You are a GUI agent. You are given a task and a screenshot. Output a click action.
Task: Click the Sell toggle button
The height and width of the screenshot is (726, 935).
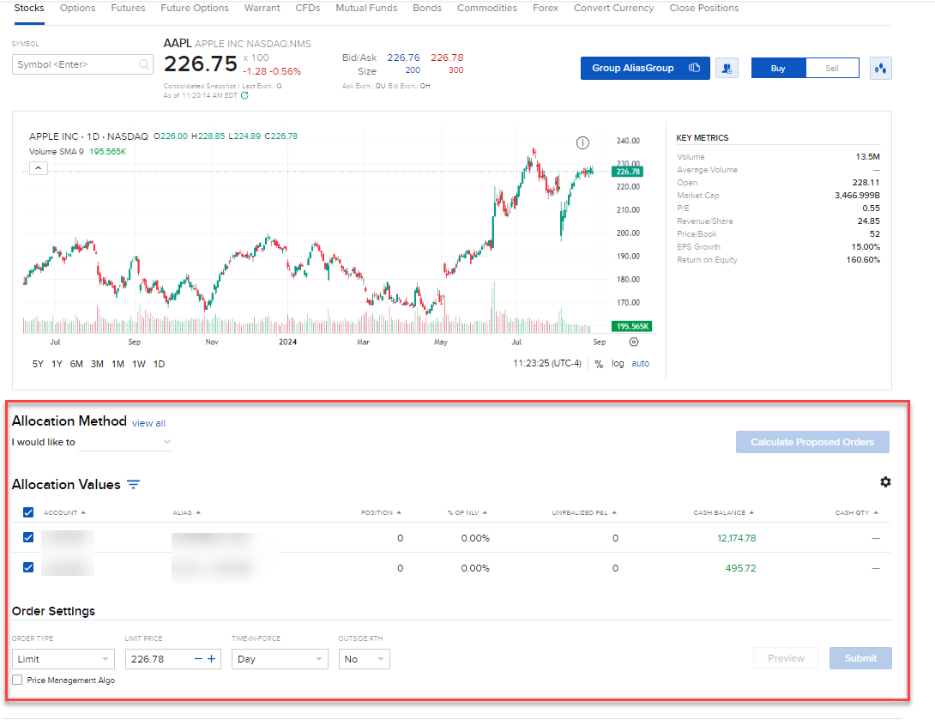(831, 69)
